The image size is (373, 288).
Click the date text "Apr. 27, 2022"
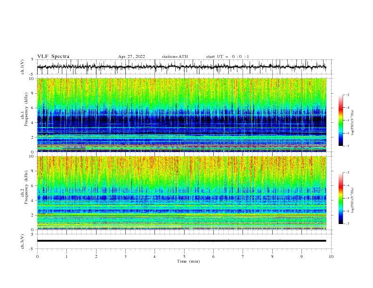pos(131,56)
